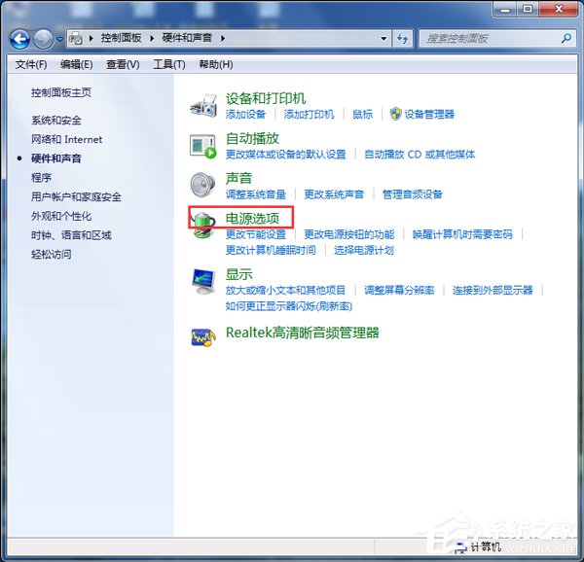Open 外观和个性化 in sidebar

point(61,216)
